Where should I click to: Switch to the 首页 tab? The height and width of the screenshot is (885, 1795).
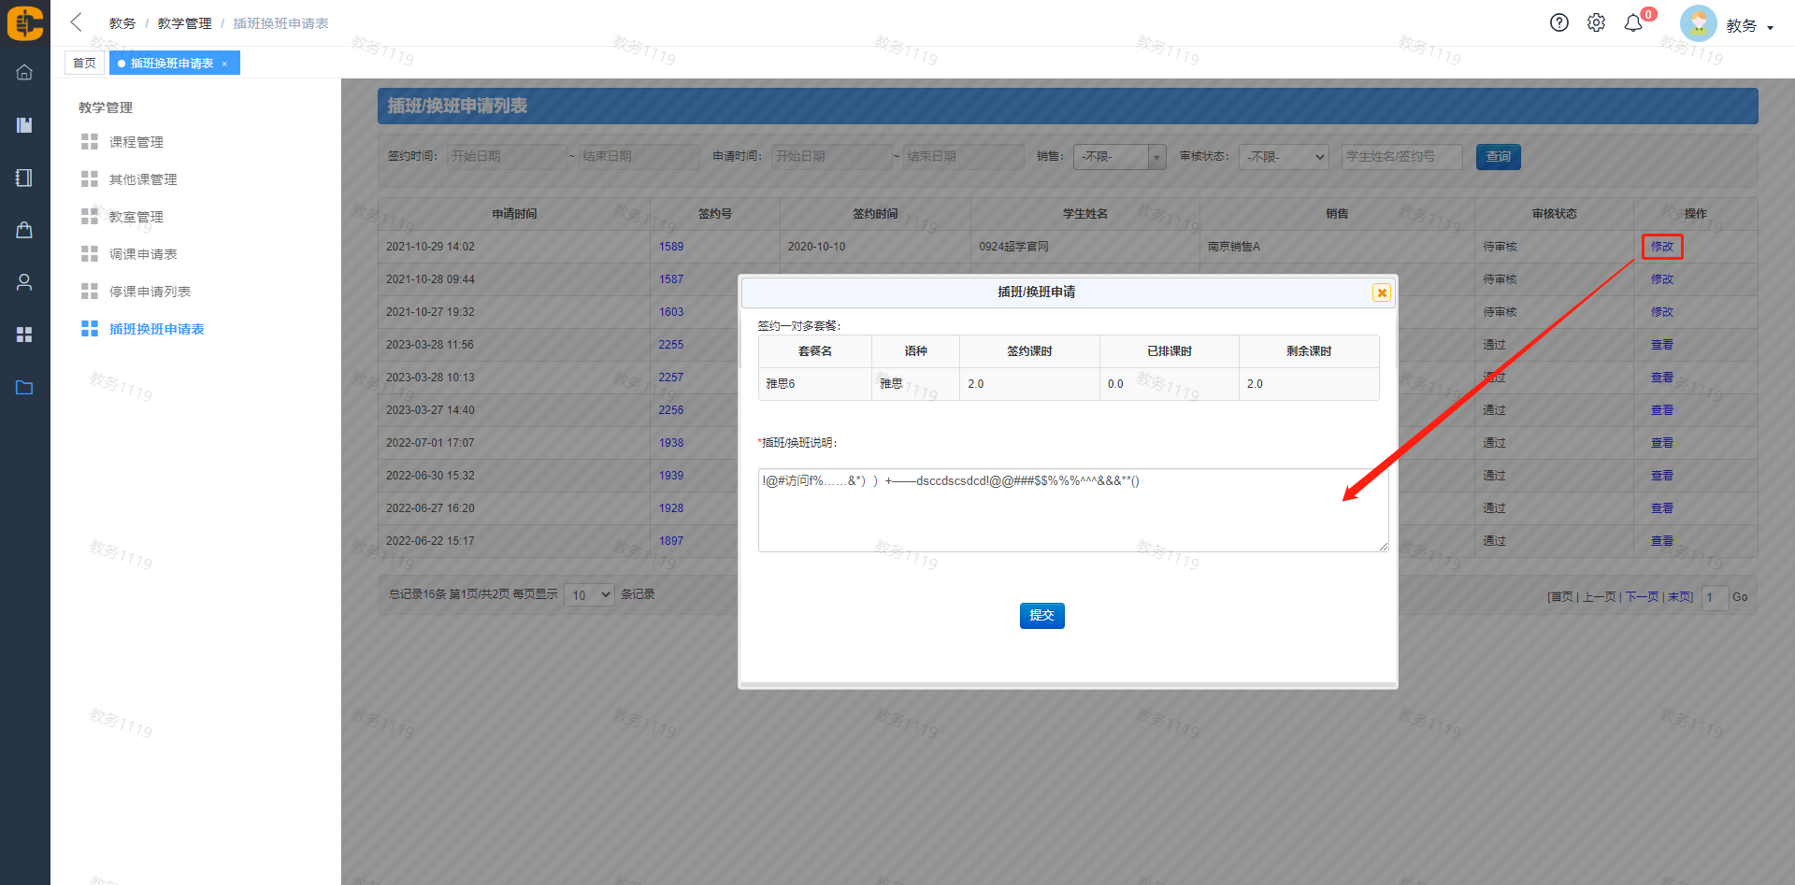pos(84,63)
